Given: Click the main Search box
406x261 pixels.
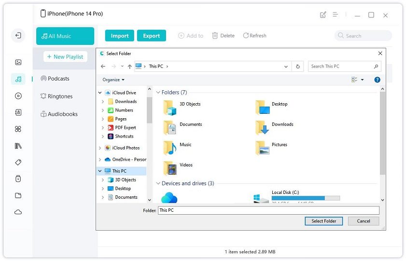Looking at the screenshot, I should [363, 36].
